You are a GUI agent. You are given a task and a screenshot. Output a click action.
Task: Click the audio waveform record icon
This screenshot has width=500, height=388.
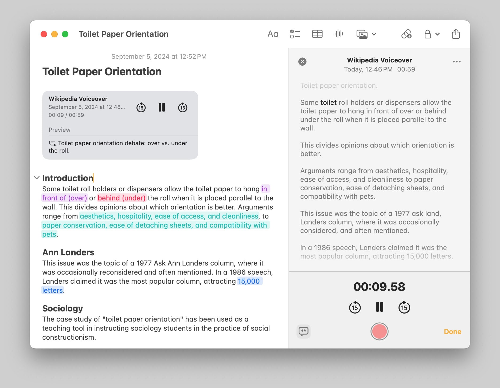pos(338,34)
